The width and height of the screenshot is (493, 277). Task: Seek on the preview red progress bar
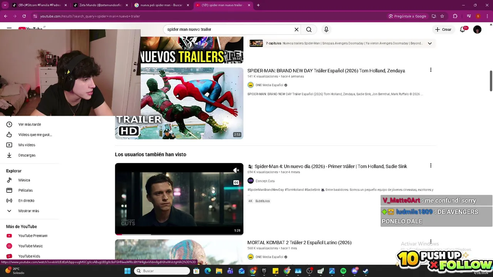click(179, 234)
